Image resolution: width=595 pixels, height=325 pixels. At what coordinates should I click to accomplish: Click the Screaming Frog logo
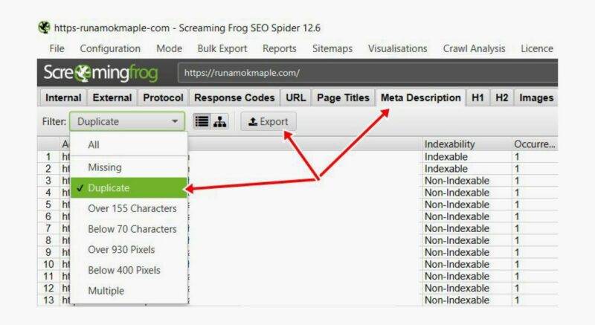100,73
